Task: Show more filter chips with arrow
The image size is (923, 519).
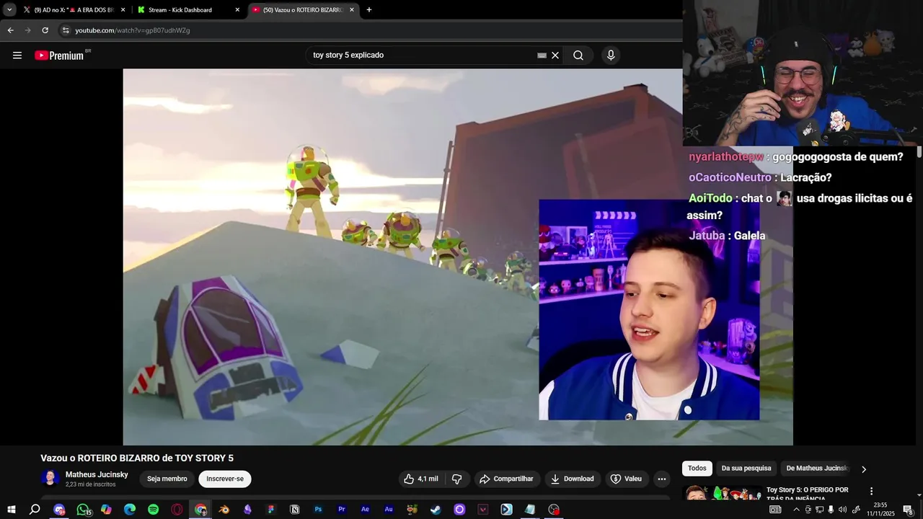Action: coord(864,469)
